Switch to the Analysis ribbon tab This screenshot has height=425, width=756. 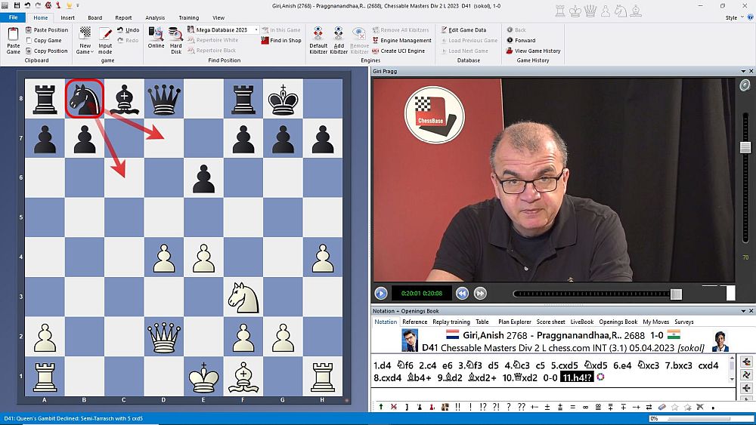[x=155, y=17]
